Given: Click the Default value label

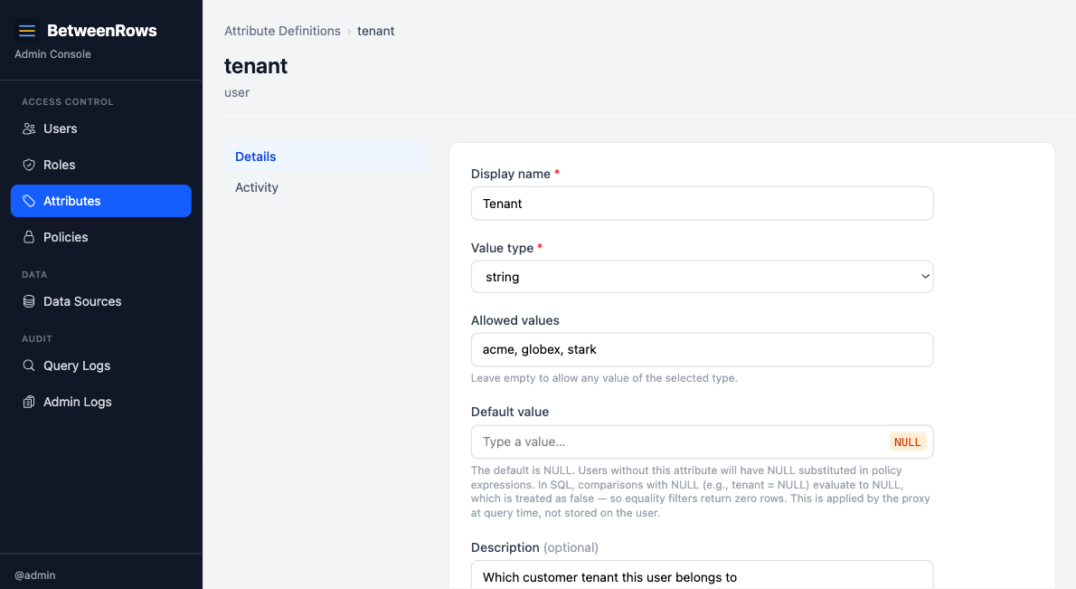Looking at the screenshot, I should click(510, 412).
